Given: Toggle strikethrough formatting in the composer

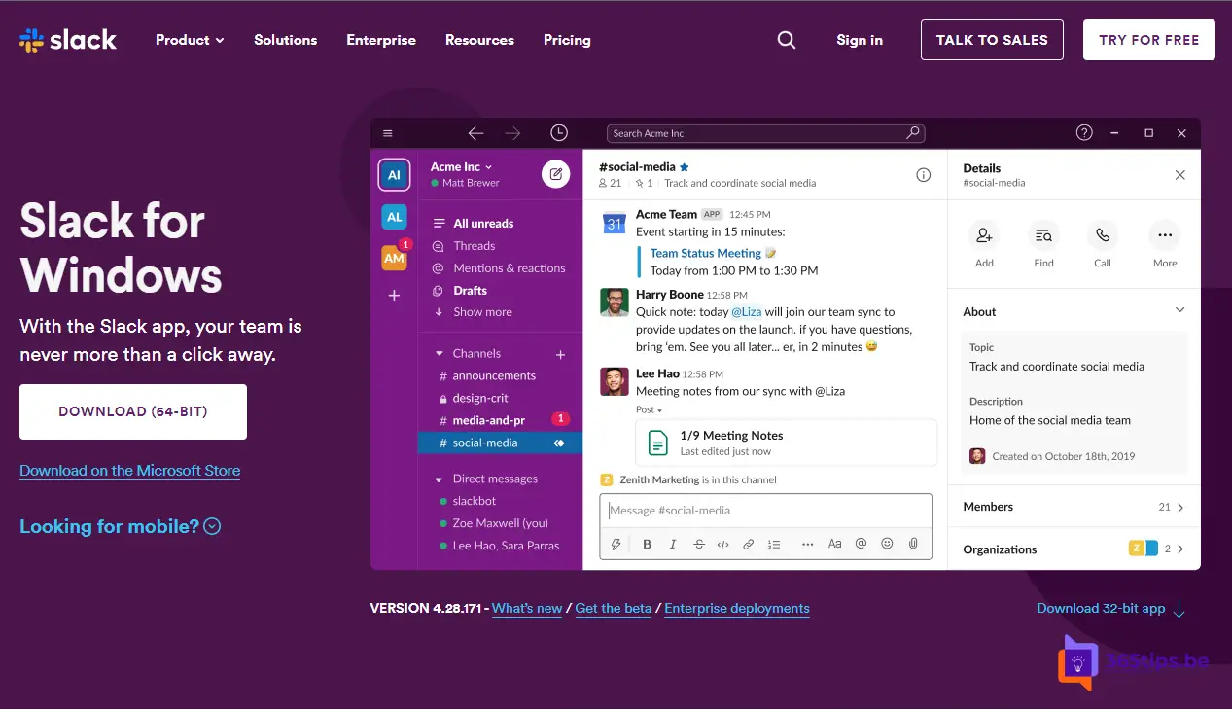Looking at the screenshot, I should (698, 543).
